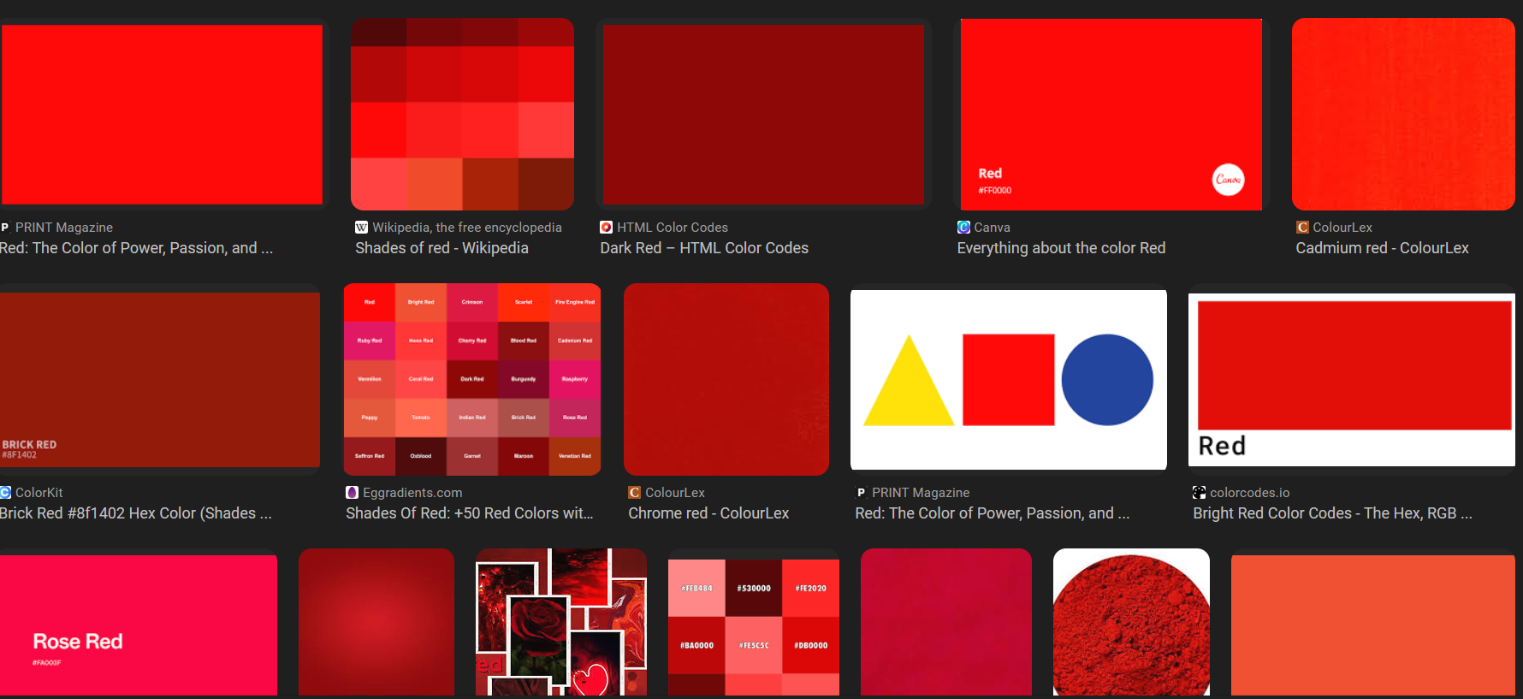This screenshot has width=1523, height=699.
Task: Click the colorcodes.io favicon
Action: coord(1200,493)
